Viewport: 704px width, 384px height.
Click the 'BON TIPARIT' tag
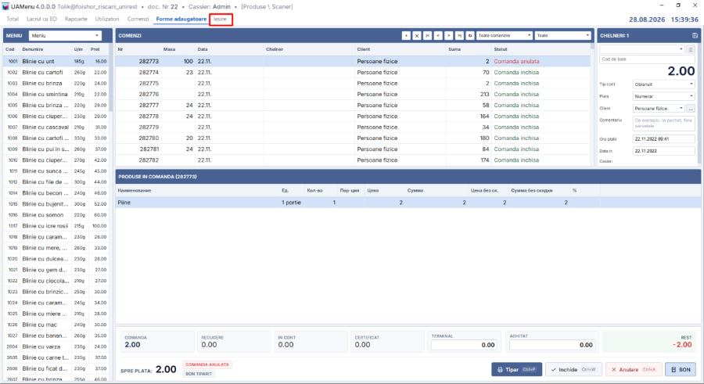point(199,374)
